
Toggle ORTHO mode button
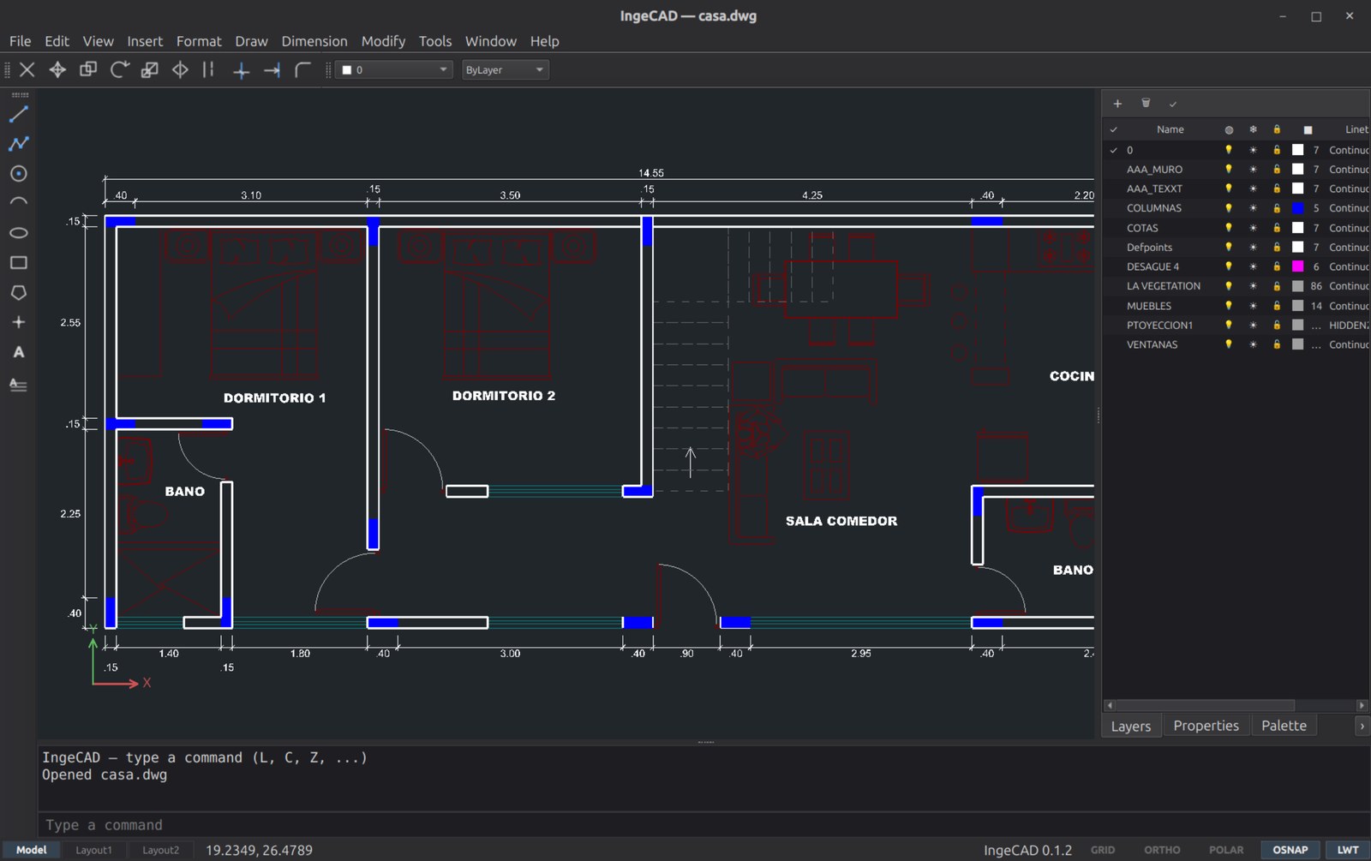(x=1162, y=850)
